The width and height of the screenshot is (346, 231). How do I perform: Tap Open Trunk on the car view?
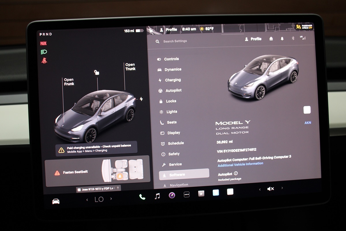coord(130,67)
